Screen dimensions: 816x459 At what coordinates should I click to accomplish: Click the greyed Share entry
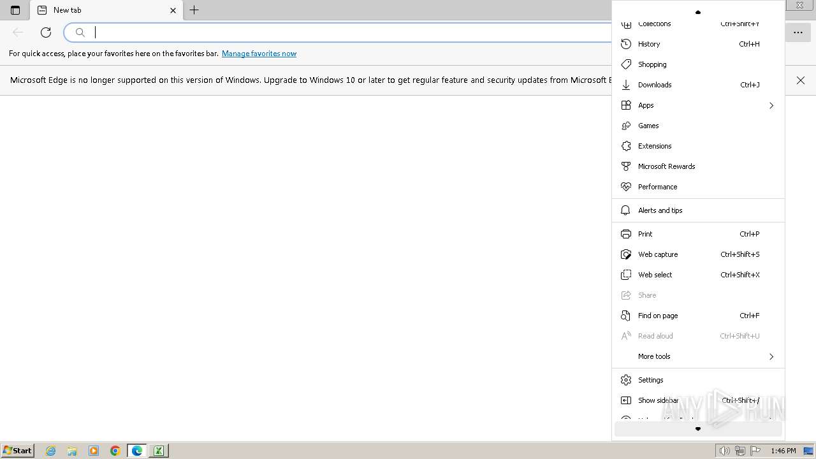point(698,295)
